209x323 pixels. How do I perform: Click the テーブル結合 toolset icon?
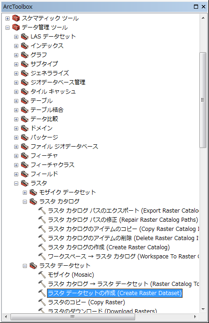pos(25,110)
